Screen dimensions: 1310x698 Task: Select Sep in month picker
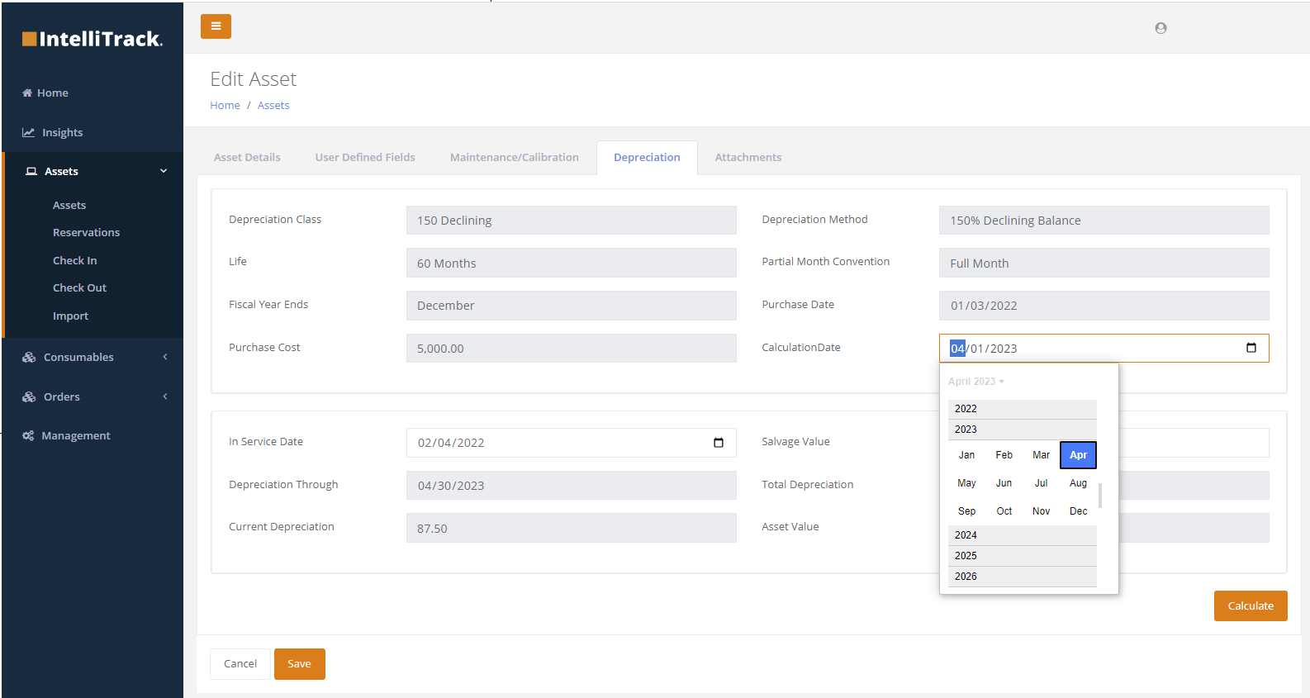pos(966,511)
